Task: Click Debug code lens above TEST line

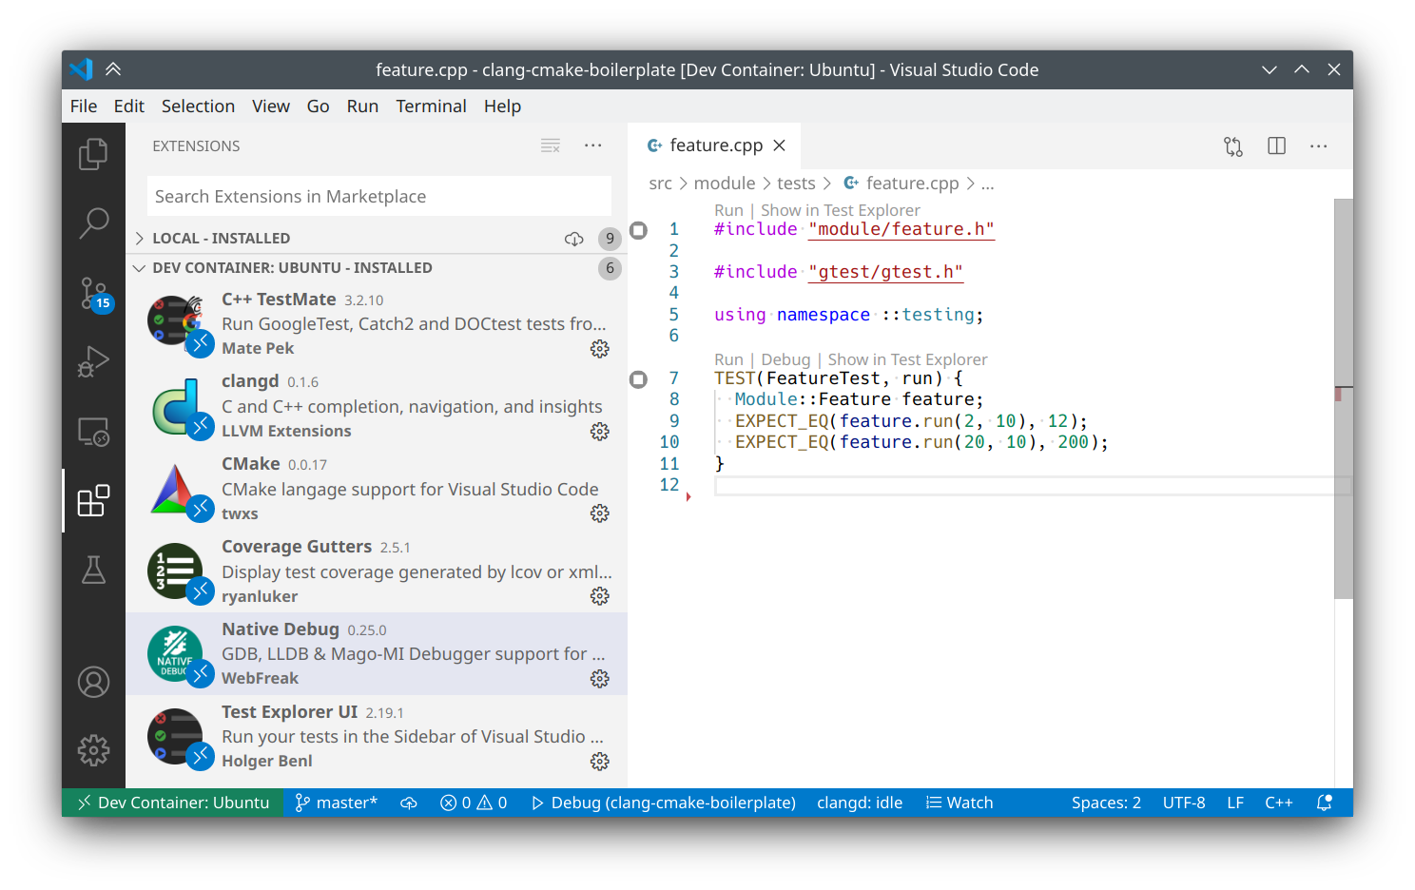Action: pos(785,359)
